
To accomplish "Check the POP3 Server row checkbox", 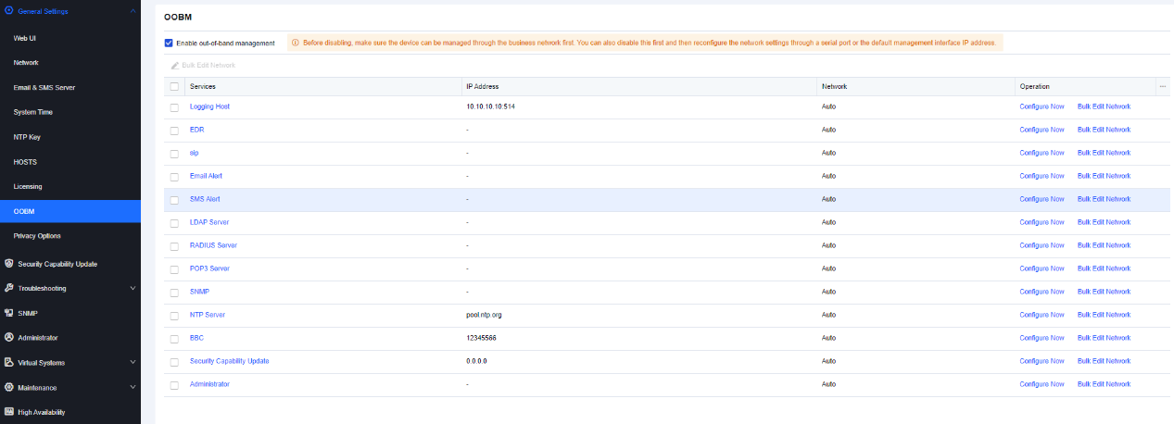I will click(x=174, y=268).
